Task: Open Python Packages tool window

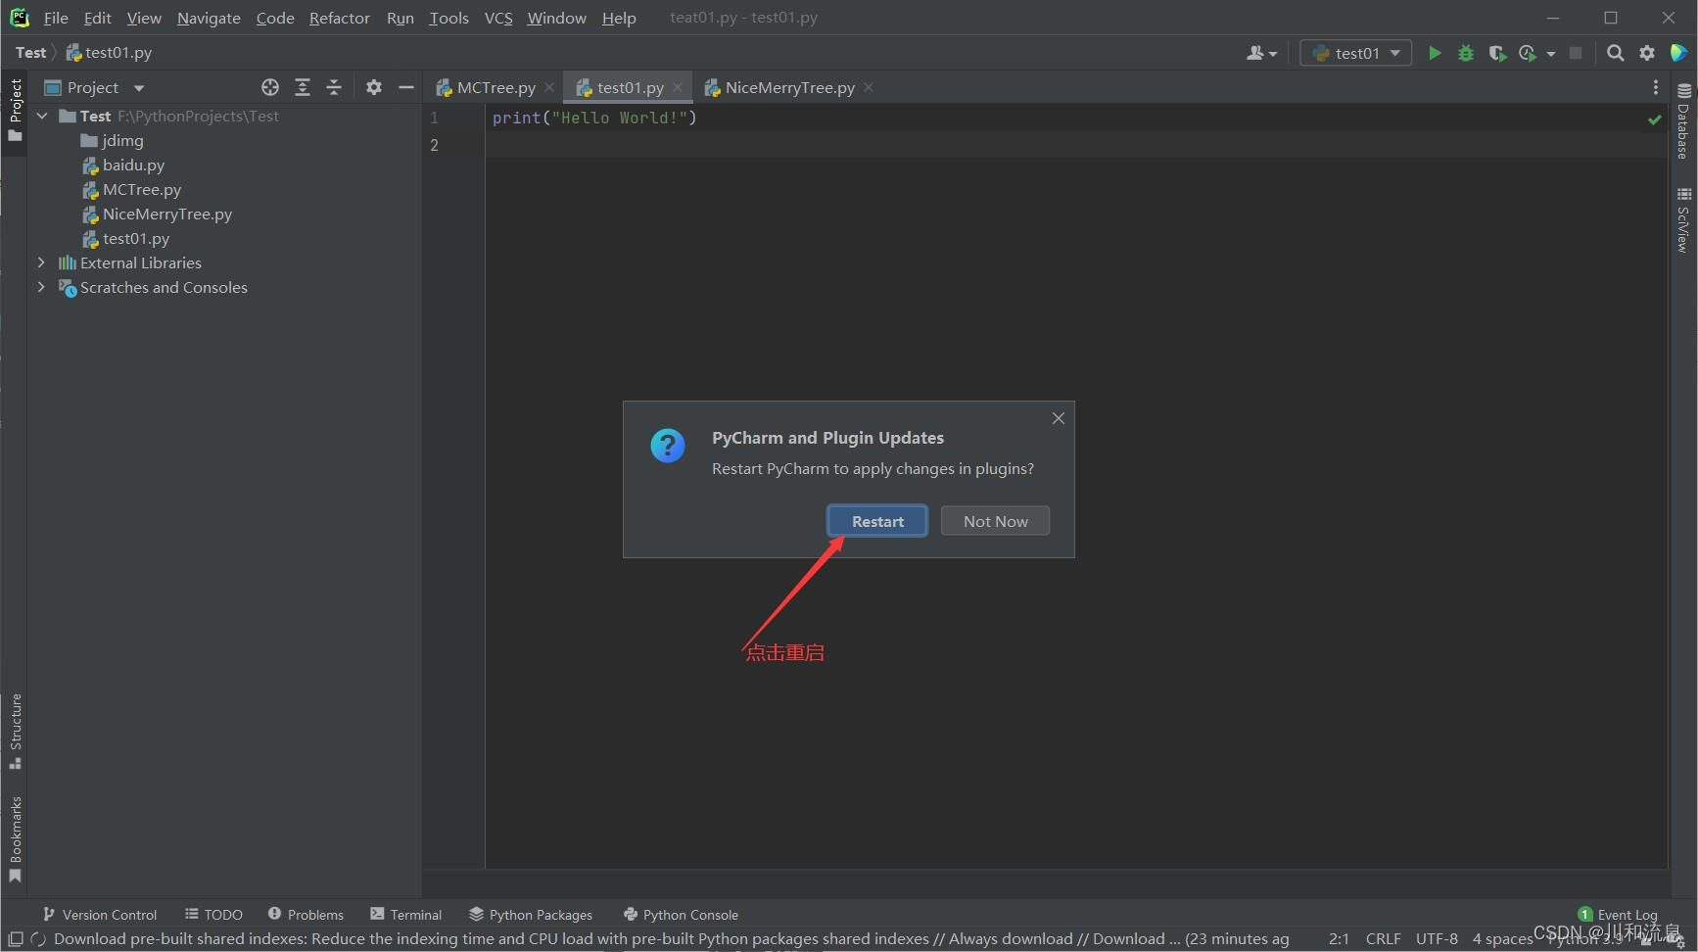Action: click(x=531, y=914)
